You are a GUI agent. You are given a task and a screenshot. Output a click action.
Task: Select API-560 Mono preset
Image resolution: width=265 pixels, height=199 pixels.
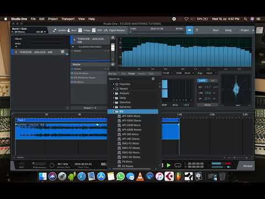coord(130,134)
